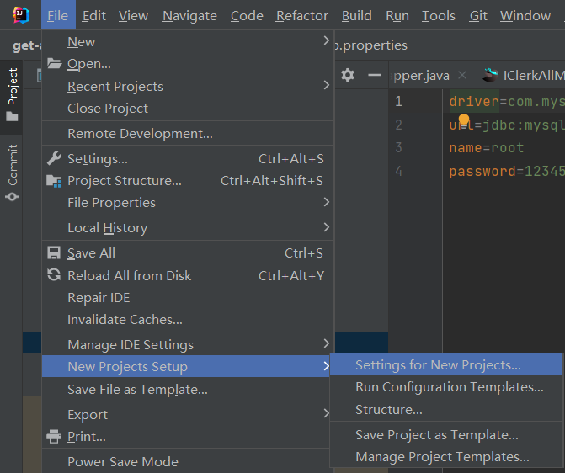Click the orange breakpoint bulb in the gutter

coord(463,120)
